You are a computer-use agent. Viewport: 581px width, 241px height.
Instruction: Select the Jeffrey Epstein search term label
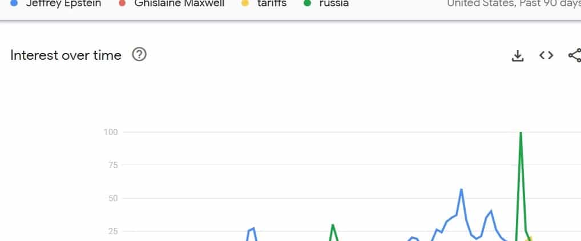click(63, 3)
